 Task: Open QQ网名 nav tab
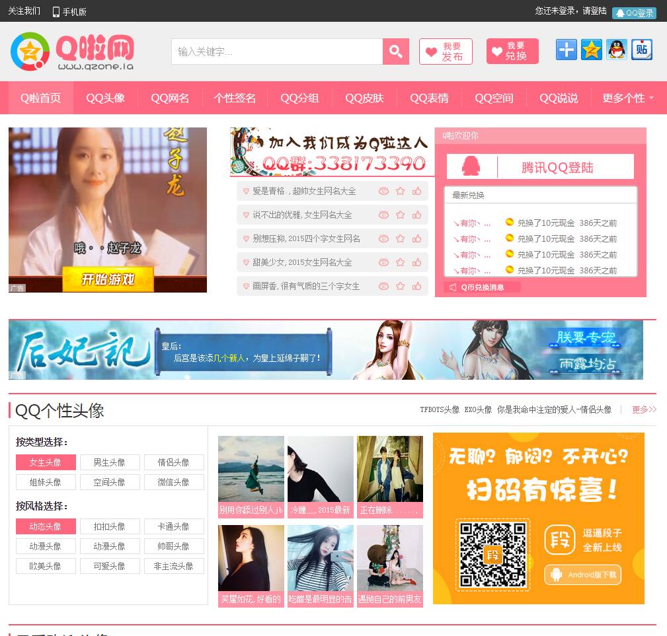pyautogui.click(x=170, y=98)
